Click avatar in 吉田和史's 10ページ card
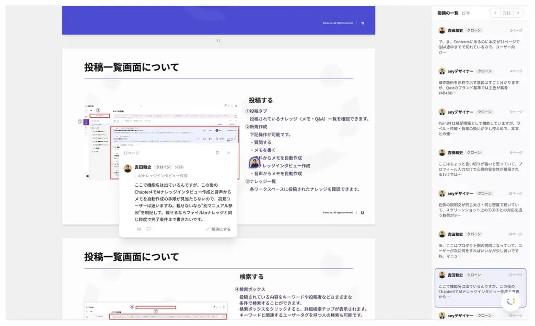Image resolution: width=535 pixels, height=326 pixels. pos(442,234)
